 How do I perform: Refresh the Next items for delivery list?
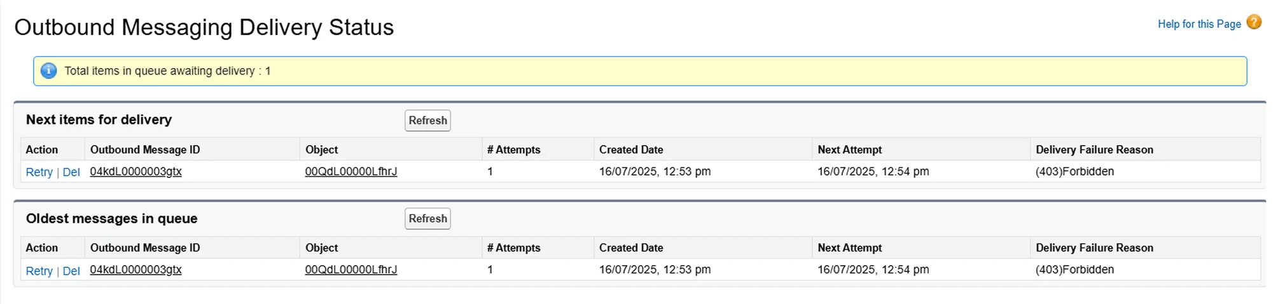click(x=427, y=120)
